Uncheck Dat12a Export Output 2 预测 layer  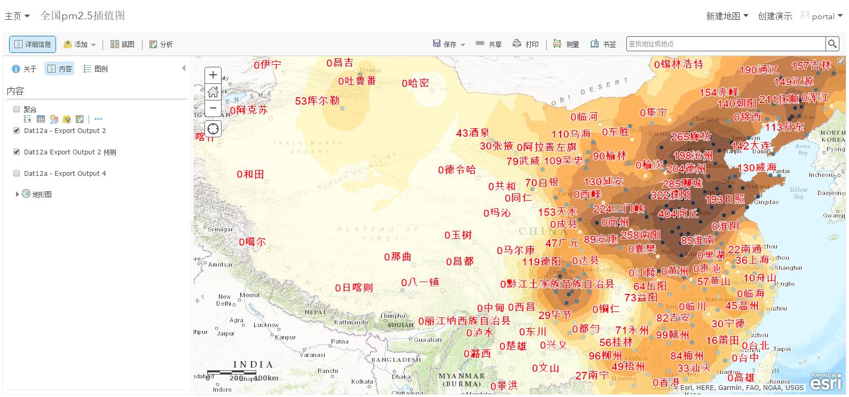pos(17,152)
